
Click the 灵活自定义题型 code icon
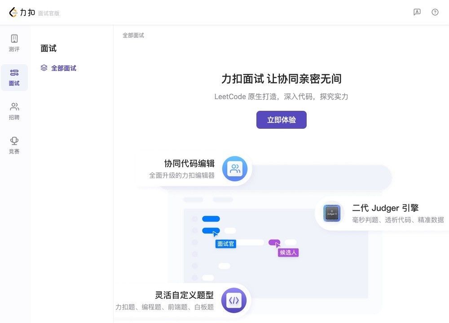coord(233,300)
